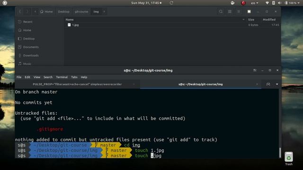Click the Home breadcrumb in the path bar
The height and width of the screenshot is (170, 303).
(46, 11)
